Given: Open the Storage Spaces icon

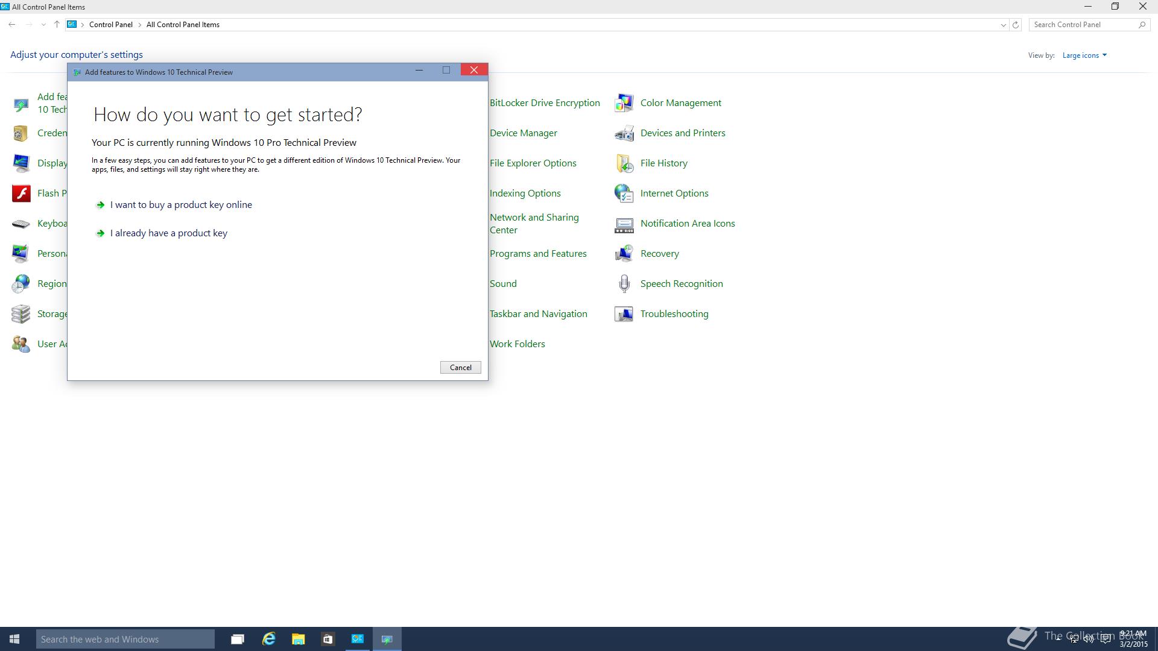Looking at the screenshot, I should point(21,314).
